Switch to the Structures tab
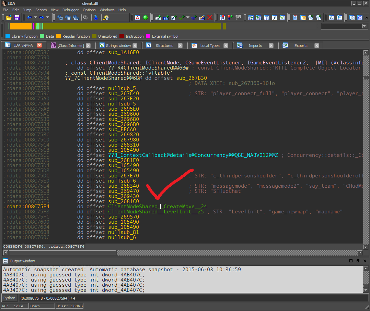 (x=164, y=46)
